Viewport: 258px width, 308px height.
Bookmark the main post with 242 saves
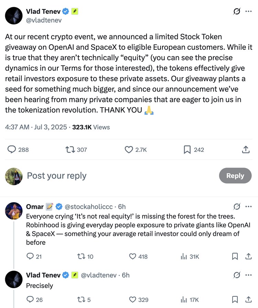187,150
